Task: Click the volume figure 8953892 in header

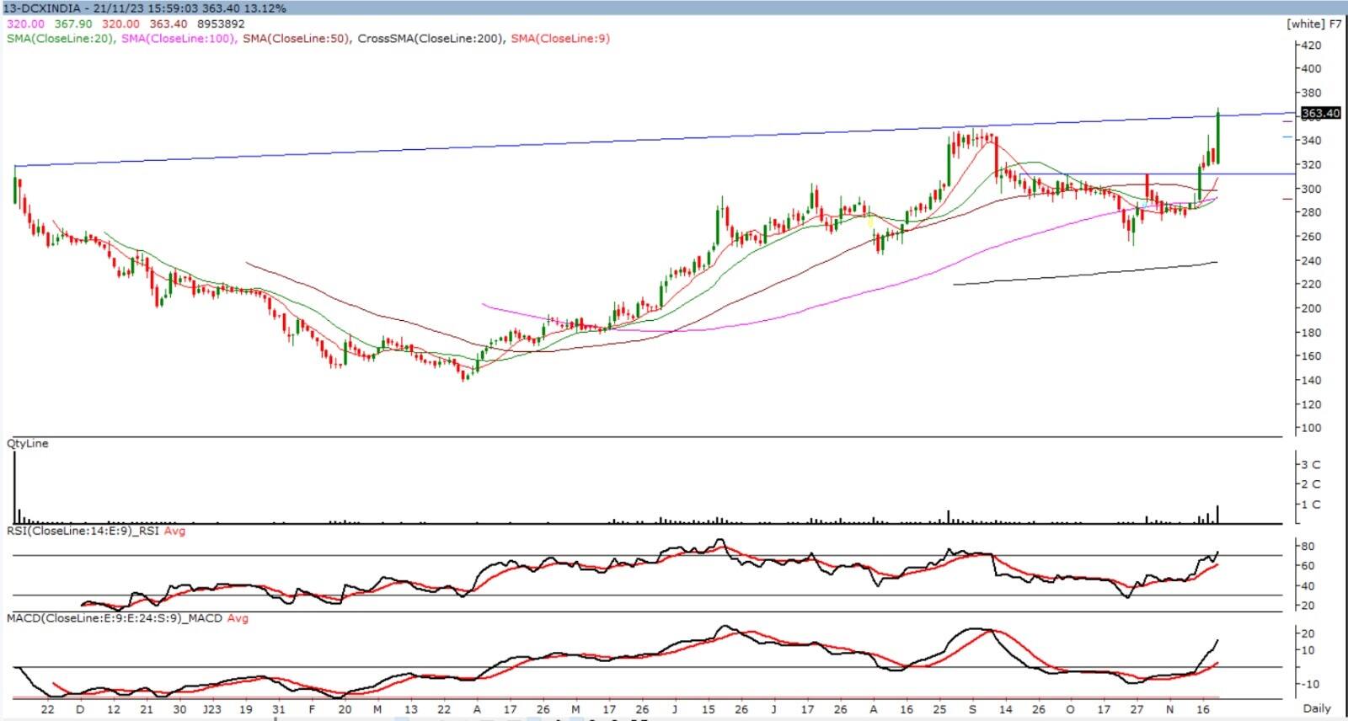Action: [x=221, y=24]
